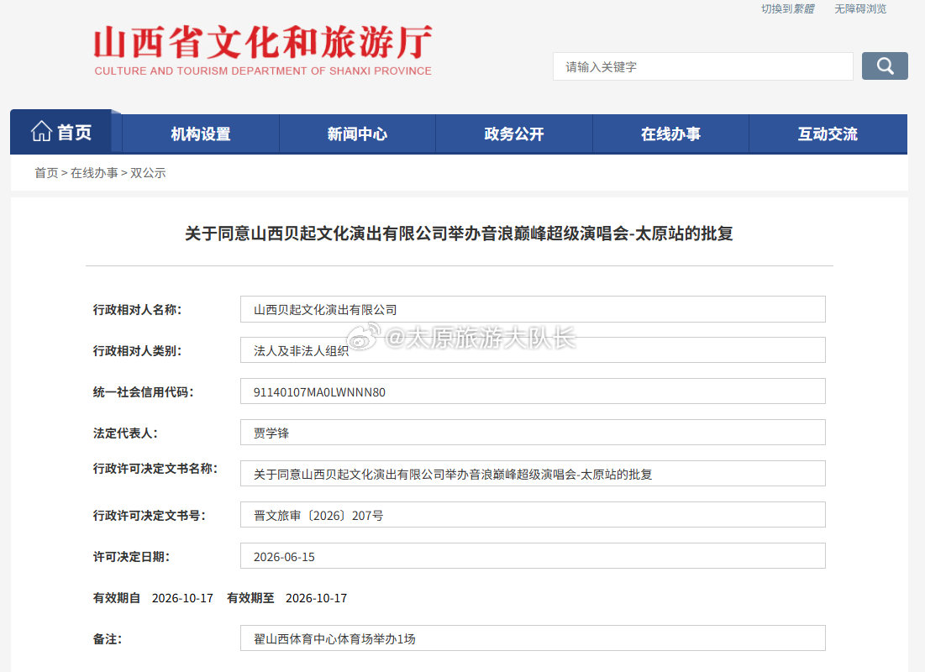Click the document number 晋文旅审〔2026〕207号 field
The width and height of the screenshot is (925, 672).
(533, 515)
